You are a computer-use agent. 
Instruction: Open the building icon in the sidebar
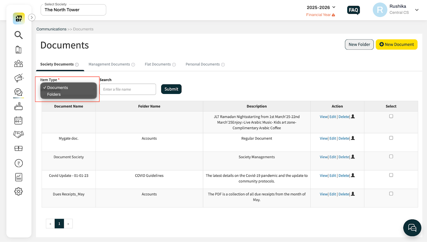[18, 50]
